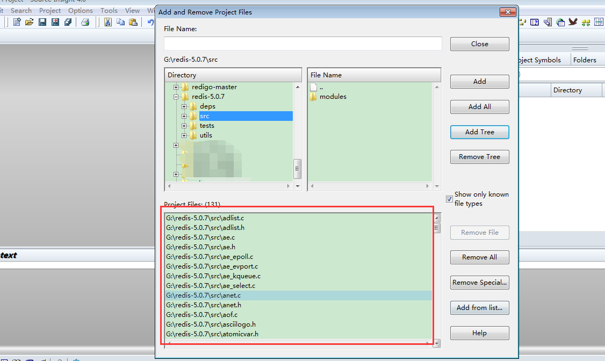605x361 pixels.
Task: Click the Print toolbar icon
Action: click(85, 22)
